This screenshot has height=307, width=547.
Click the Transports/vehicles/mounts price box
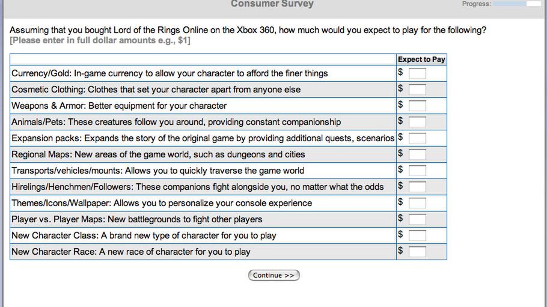[417, 171]
